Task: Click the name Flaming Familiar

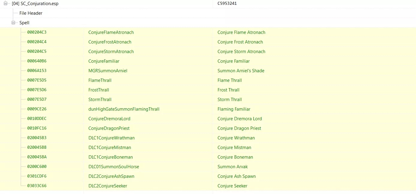Action: tap(234, 109)
